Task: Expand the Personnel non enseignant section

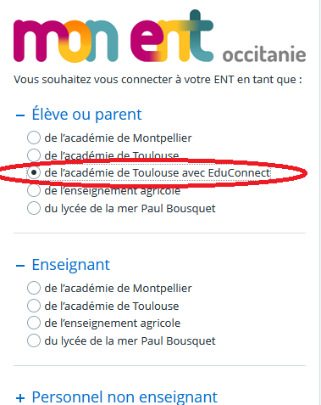Action: (x=117, y=397)
